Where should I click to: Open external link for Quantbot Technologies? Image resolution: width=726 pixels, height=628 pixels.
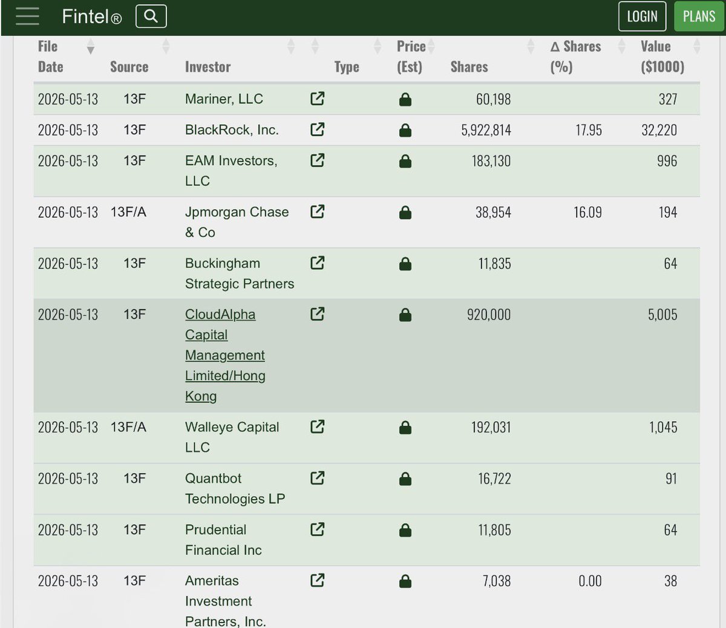pos(318,478)
